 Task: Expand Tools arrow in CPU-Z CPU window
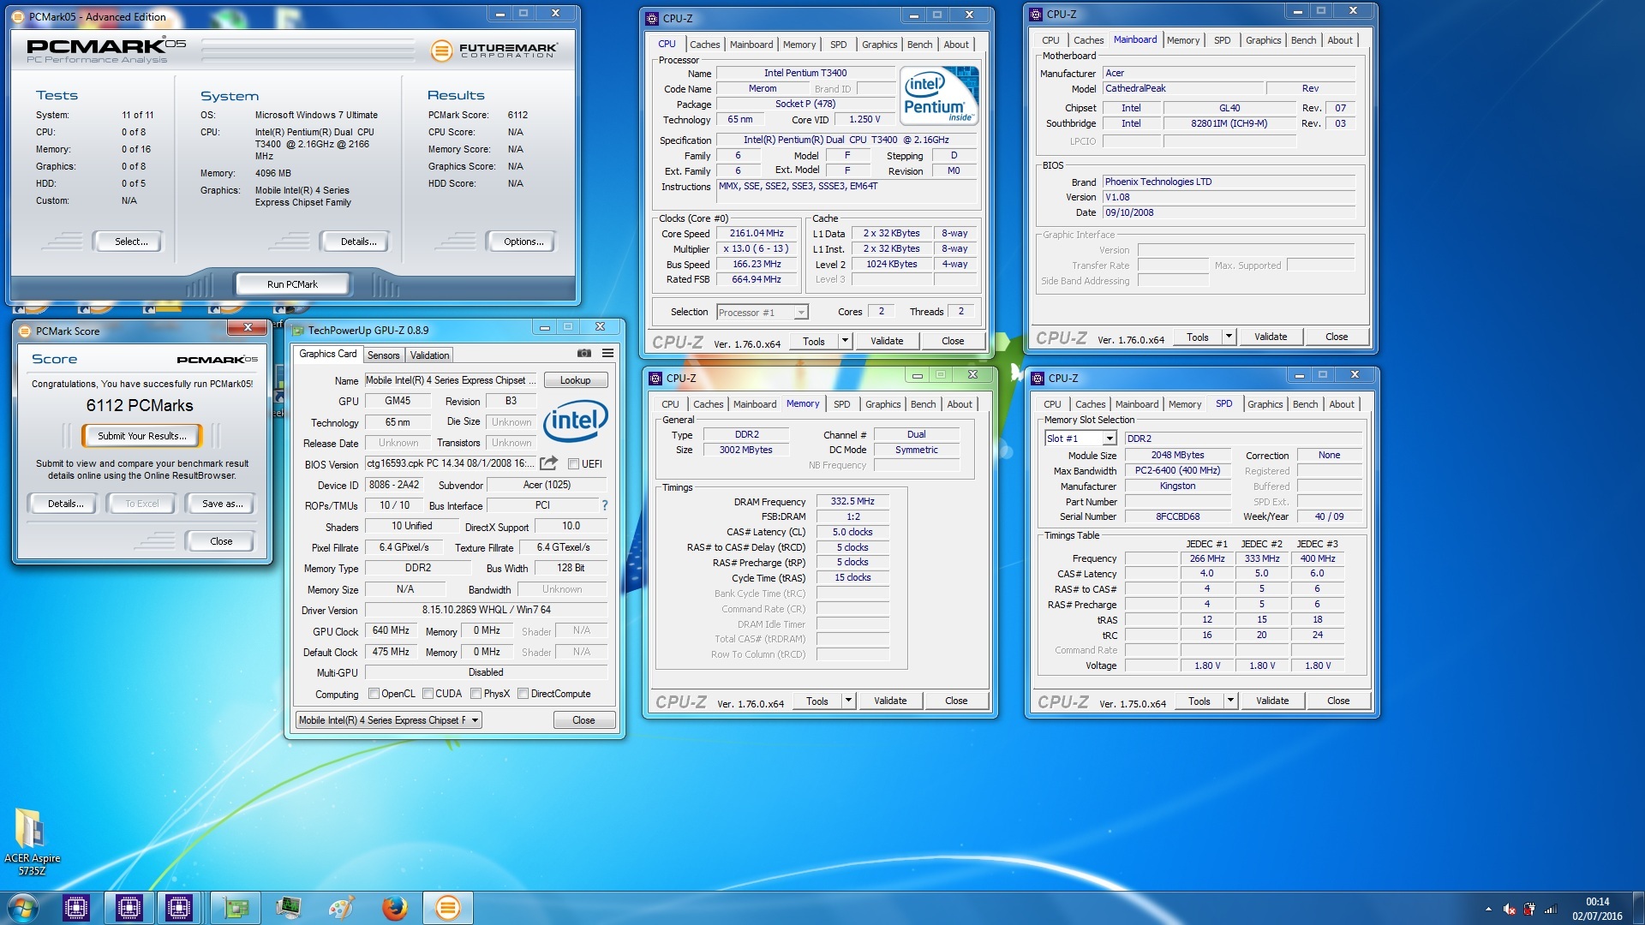pyautogui.click(x=845, y=341)
